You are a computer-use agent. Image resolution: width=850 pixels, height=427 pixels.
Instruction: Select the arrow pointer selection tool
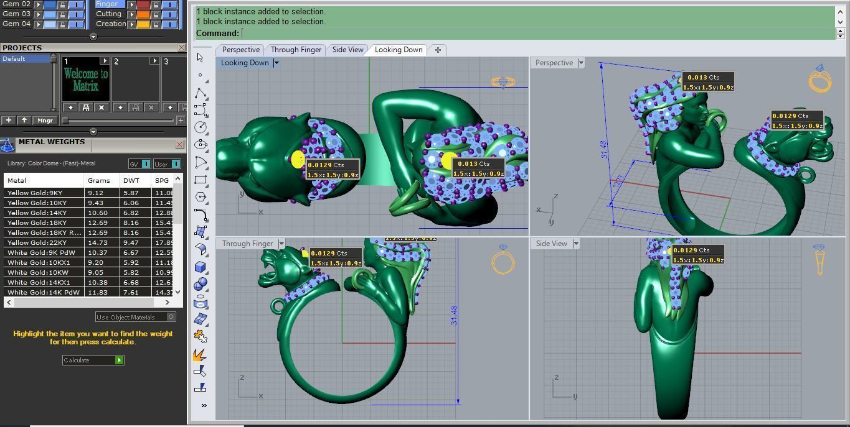[200, 58]
